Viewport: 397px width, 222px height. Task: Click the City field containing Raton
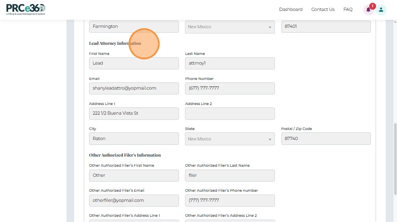(x=134, y=139)
